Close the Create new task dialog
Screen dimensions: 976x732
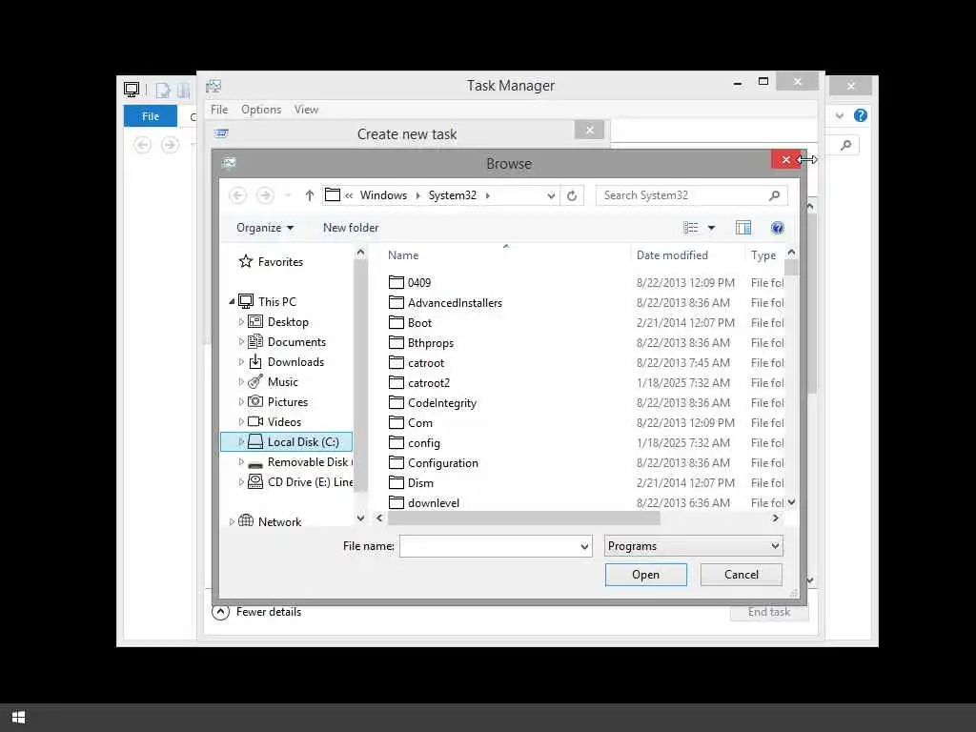tap(589, 130)
